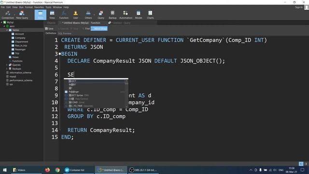The image size is (309, 174).
Task: Open the Connection tool
Action: click(x=8, y=15)
